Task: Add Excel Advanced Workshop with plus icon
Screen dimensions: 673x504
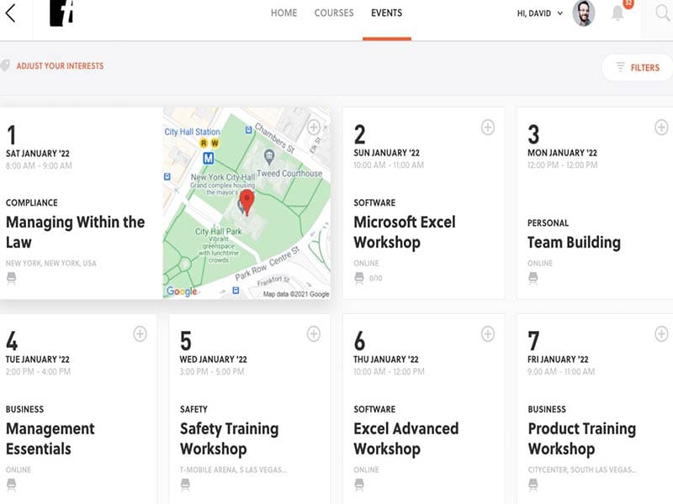Action: [x=487, y=333]
